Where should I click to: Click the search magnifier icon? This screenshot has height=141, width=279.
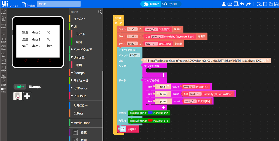point(100,12)
